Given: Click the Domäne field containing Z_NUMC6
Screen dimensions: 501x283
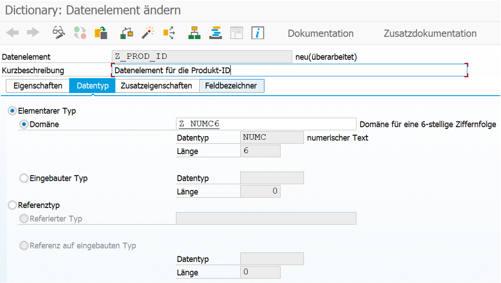Looking at the screenshot, I should [x=266, y=124].
